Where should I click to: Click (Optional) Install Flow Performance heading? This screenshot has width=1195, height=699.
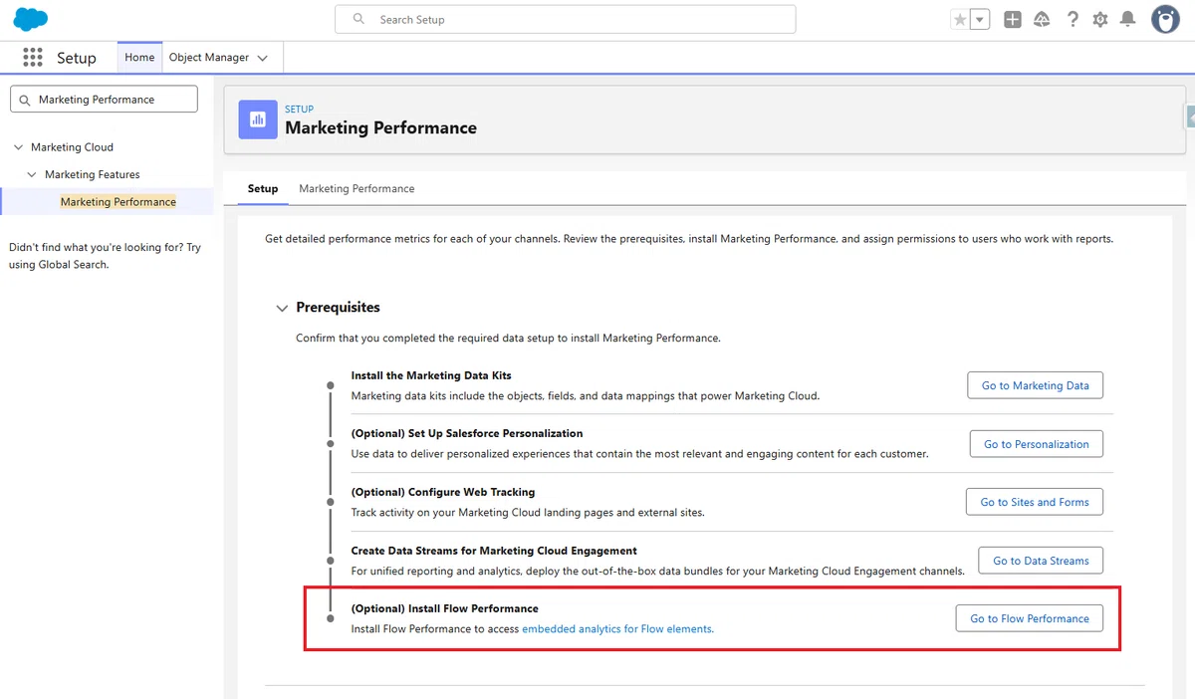click(x=445, y=608)
